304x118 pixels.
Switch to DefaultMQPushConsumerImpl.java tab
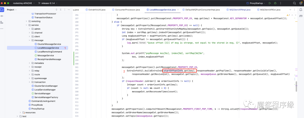[x=201, y=10]
